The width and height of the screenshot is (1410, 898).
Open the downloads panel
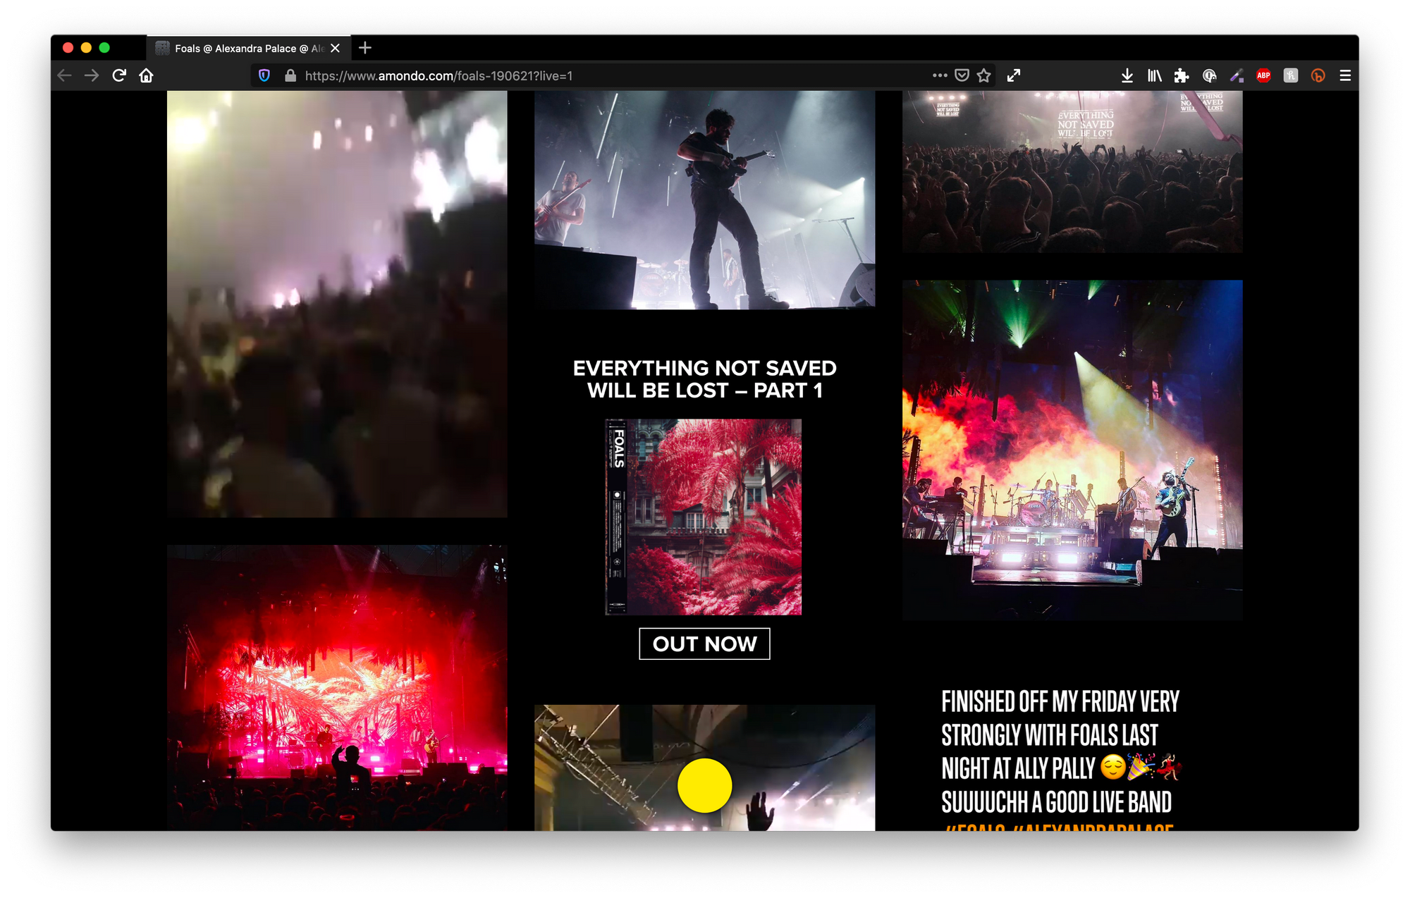pyautogui.click(x=1127, y=75)
